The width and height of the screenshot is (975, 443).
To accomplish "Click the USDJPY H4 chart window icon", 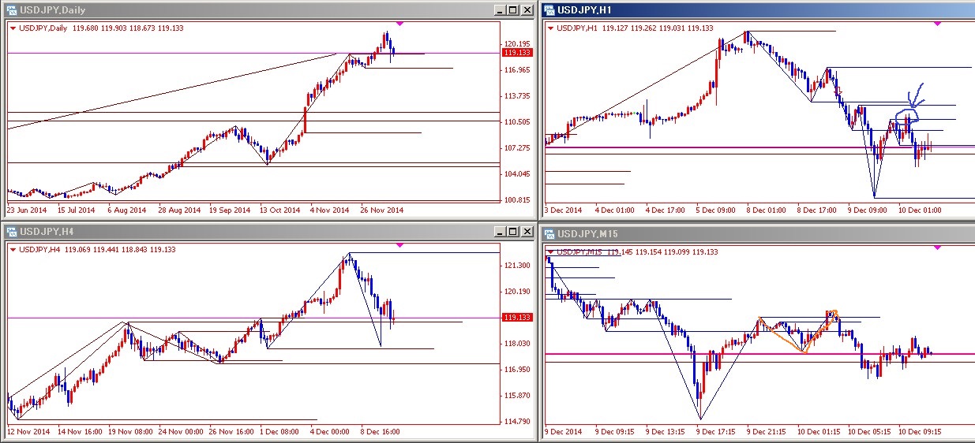I will coord(9,232).
